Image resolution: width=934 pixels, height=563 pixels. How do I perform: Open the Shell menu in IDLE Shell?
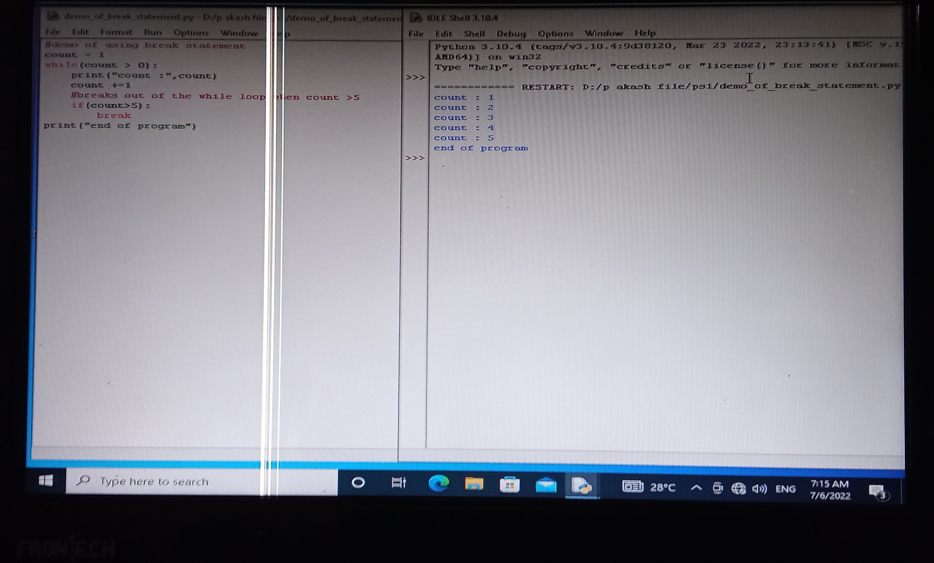coord(474,34)
